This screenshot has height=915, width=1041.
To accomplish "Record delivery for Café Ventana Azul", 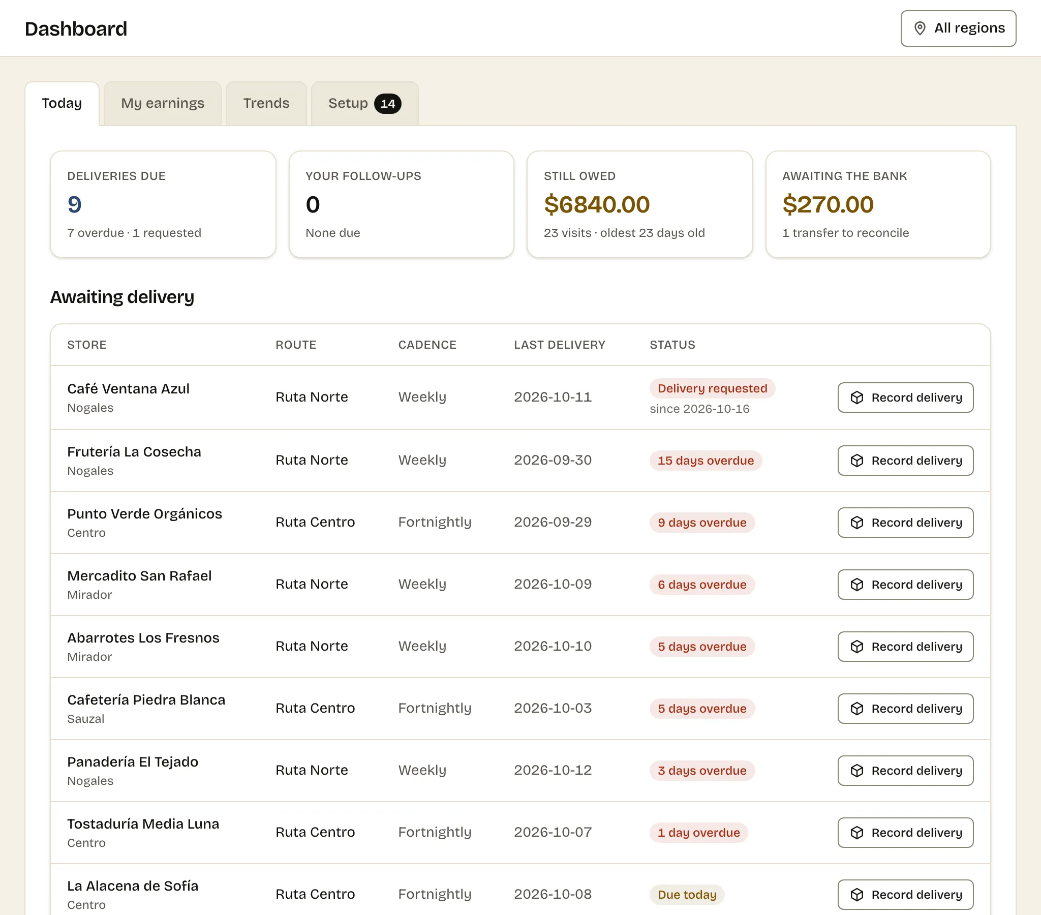I will pos(905,398).
